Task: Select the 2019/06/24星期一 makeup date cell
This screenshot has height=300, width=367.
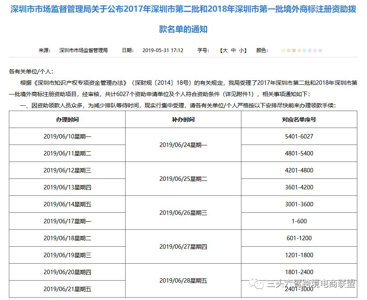Action: click(183, 145)
